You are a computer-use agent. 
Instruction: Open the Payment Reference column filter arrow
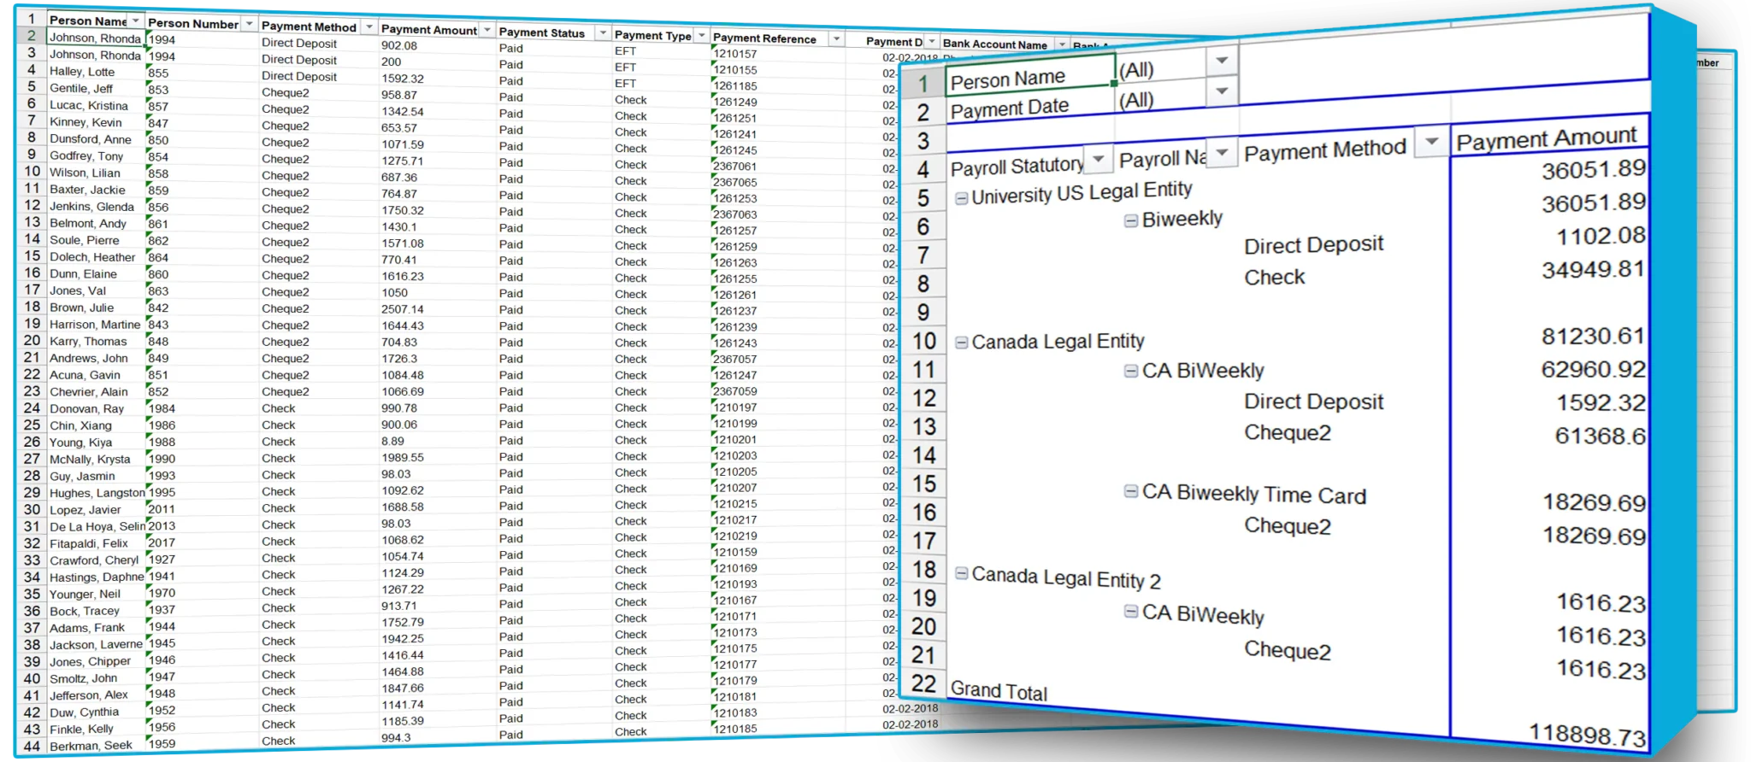tap(836, 39)
